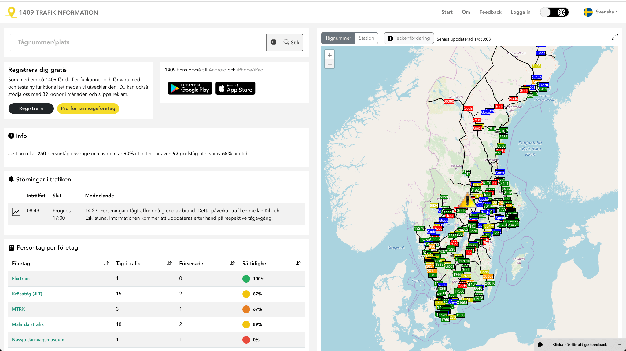This screenshot has height=351, width=626.
Task: Select the Tågnummer map tab
Action: click(x=338, y=38)
